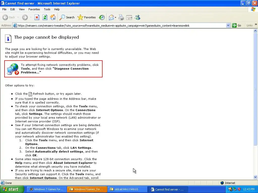Click the bold 'LAN Settings' text
Image resolution: width=258 pixels, height=193 pixels.
coord(81,148)
